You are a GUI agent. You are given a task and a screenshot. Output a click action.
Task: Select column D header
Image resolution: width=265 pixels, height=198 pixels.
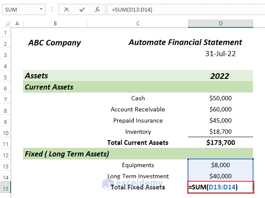click(221, 23)
